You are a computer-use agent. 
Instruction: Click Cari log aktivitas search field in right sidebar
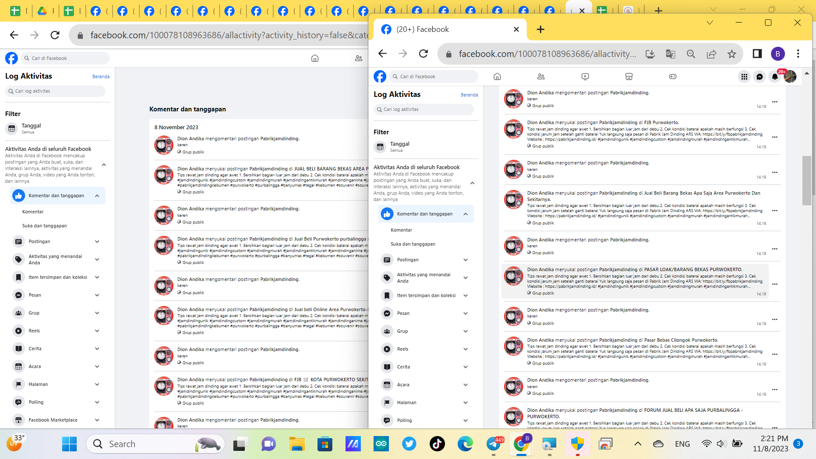(x=424, y=109)
